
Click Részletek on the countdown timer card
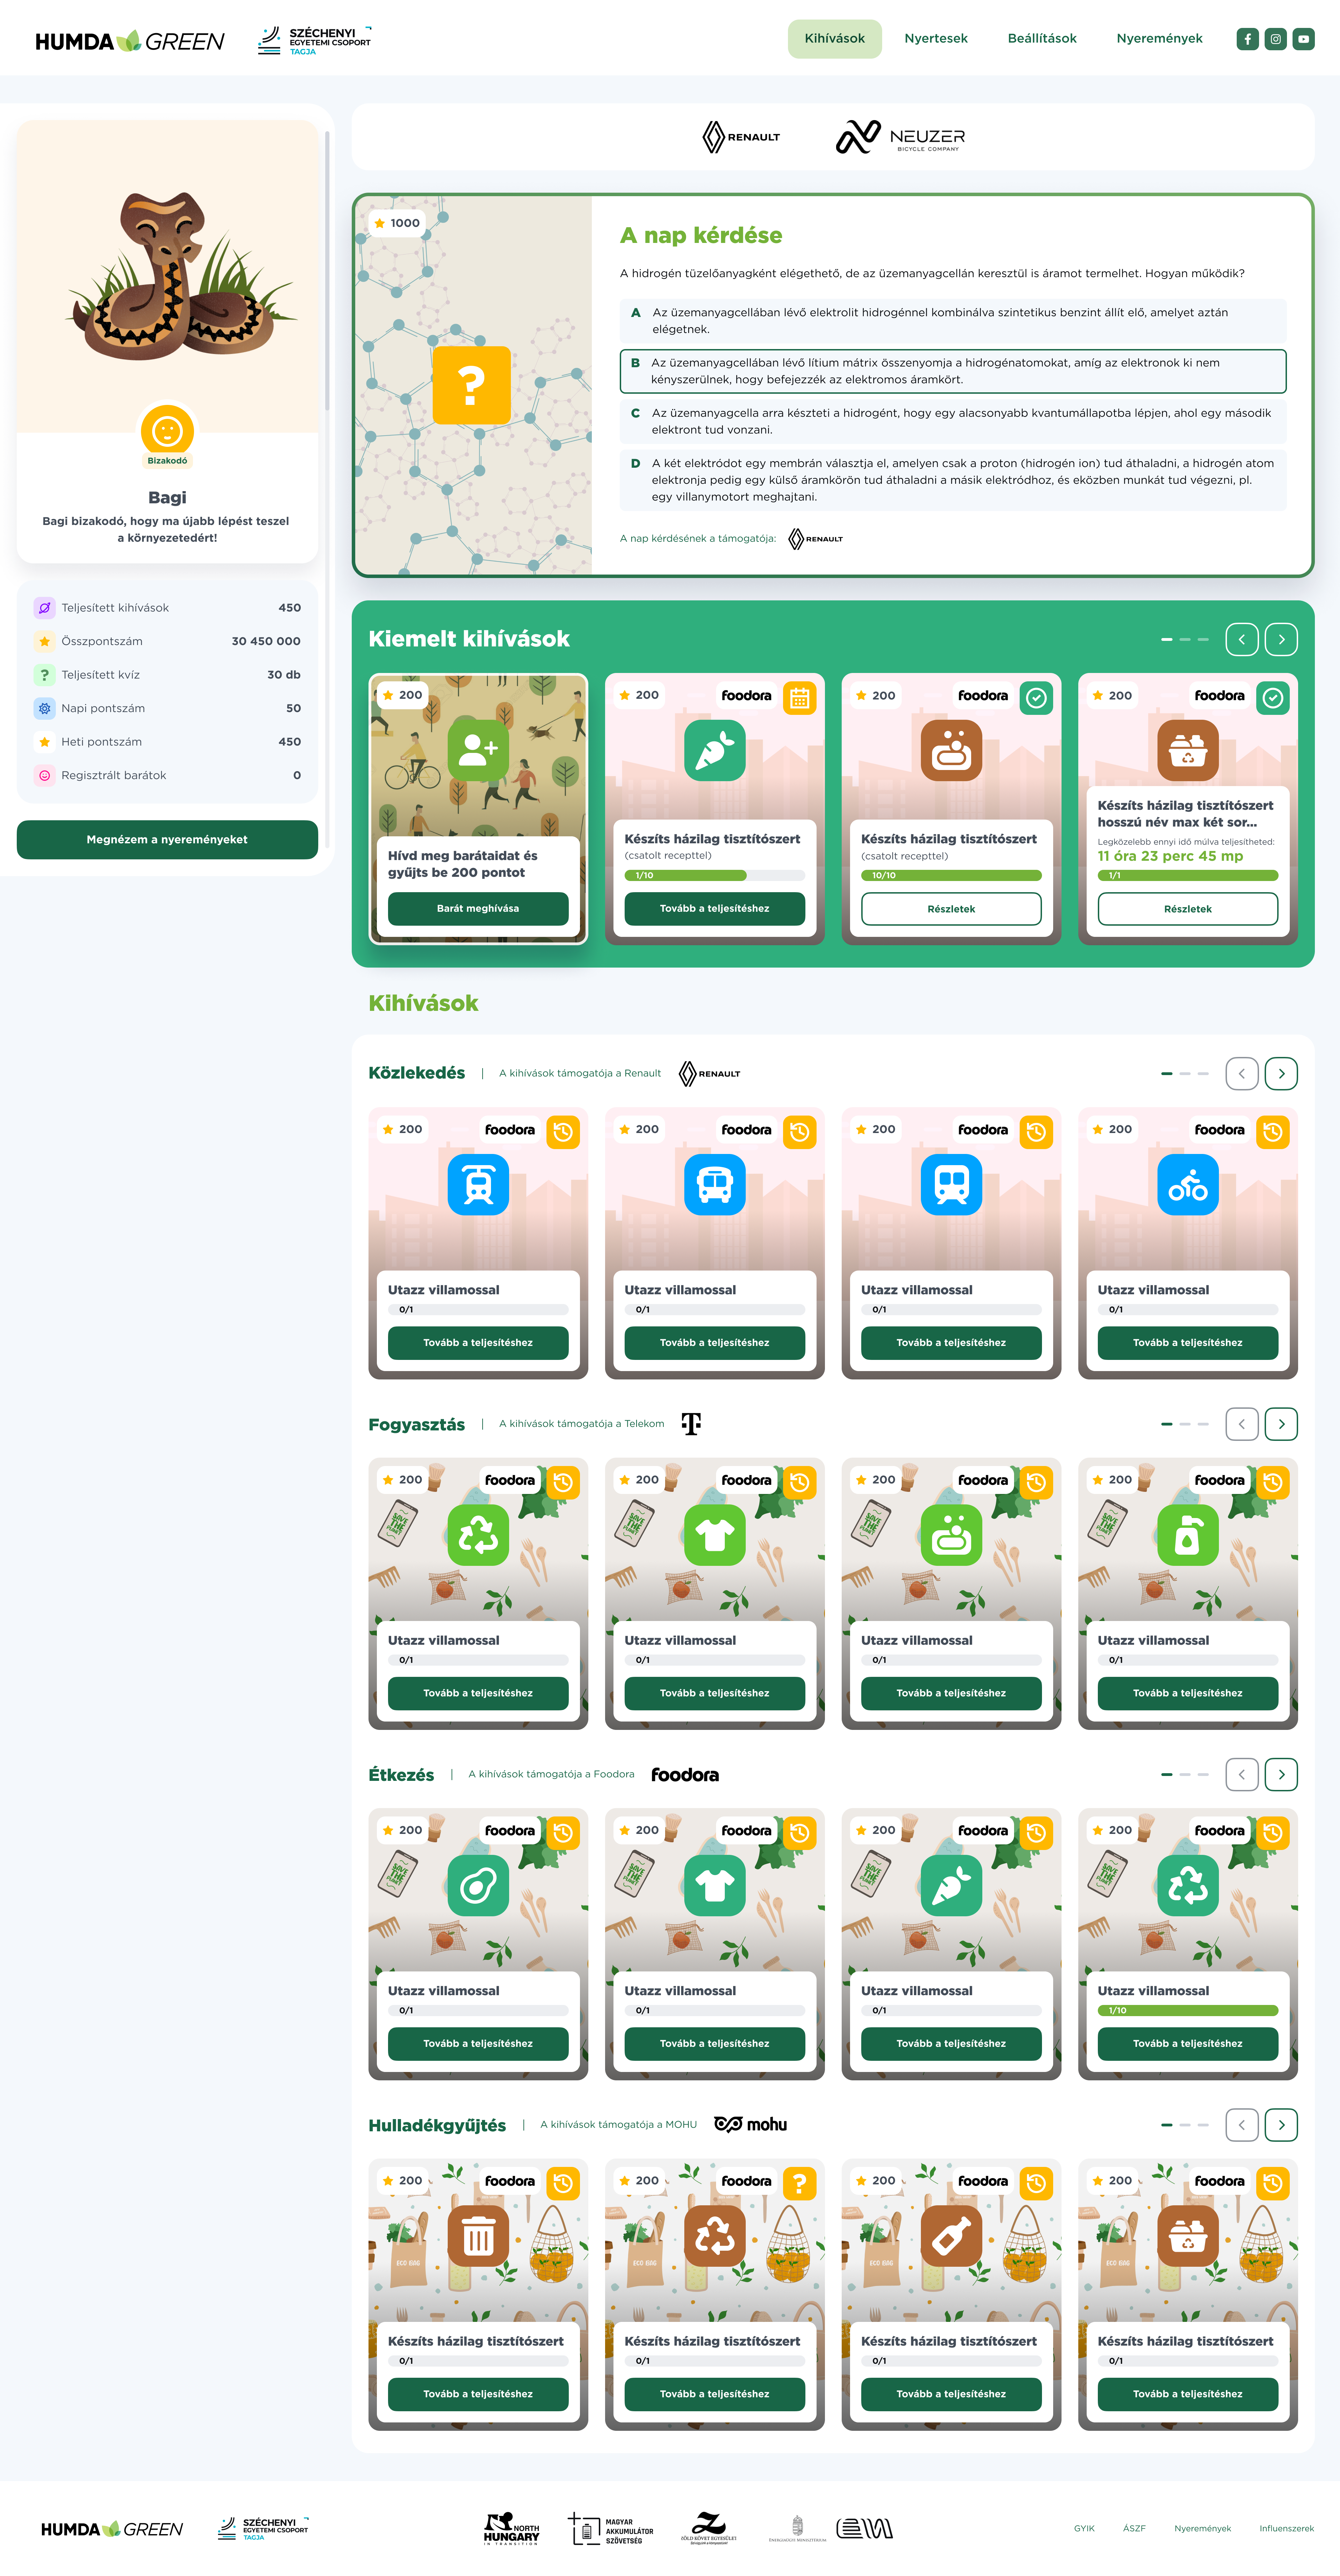point(1188,909)
